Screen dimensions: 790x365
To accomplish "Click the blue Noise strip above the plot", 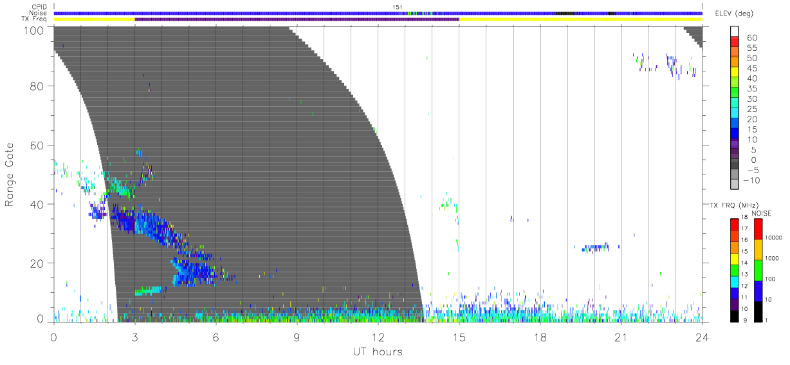I will (x=378, y=13).
